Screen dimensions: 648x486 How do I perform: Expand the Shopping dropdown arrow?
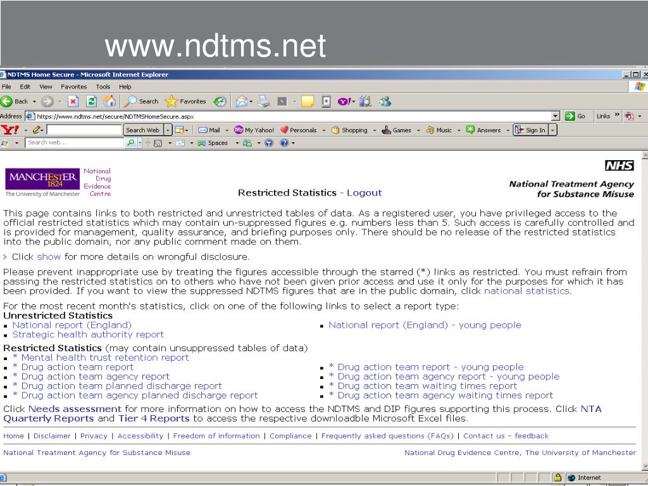point(375,130)
